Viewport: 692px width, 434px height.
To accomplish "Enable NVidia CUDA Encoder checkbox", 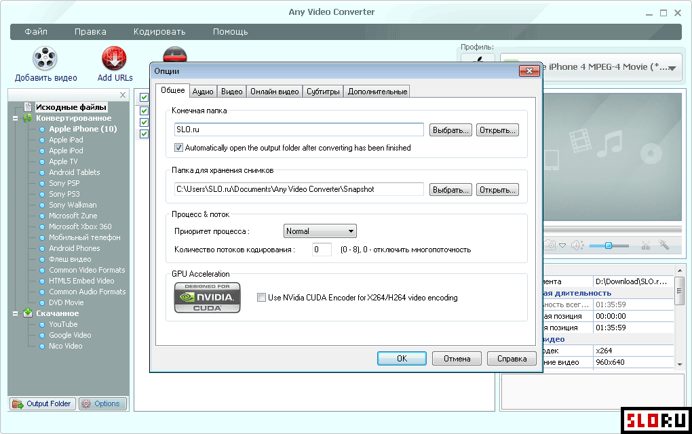I will coord(261,298).
